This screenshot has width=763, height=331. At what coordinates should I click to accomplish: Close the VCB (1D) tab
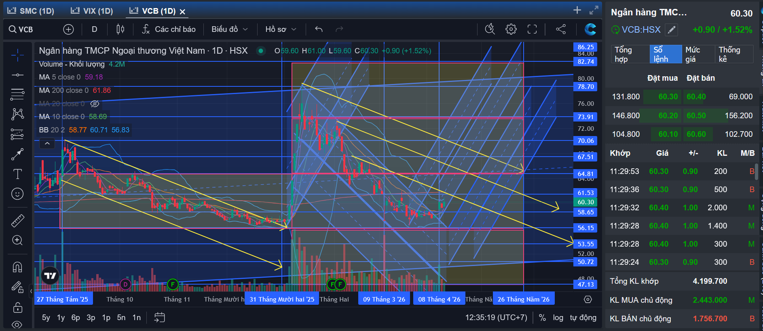182,12
